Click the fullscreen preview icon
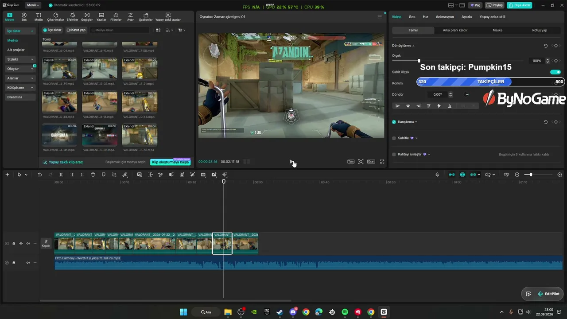Image resolution: width=567 pixels, height=319 pixels. coord(382,162)
